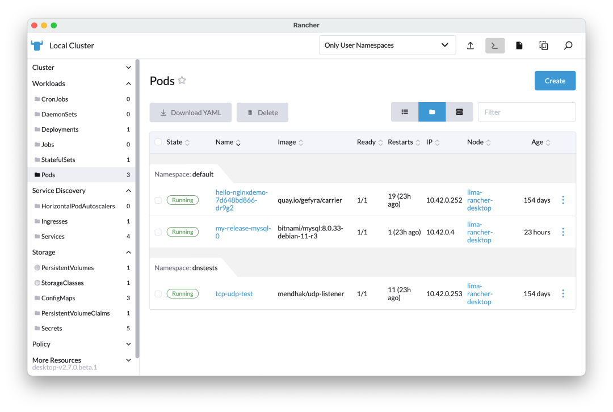The width and height of the screenshot is (613, 412).
Task: Open the kubectl shell icon
Action: coord(494,45)
